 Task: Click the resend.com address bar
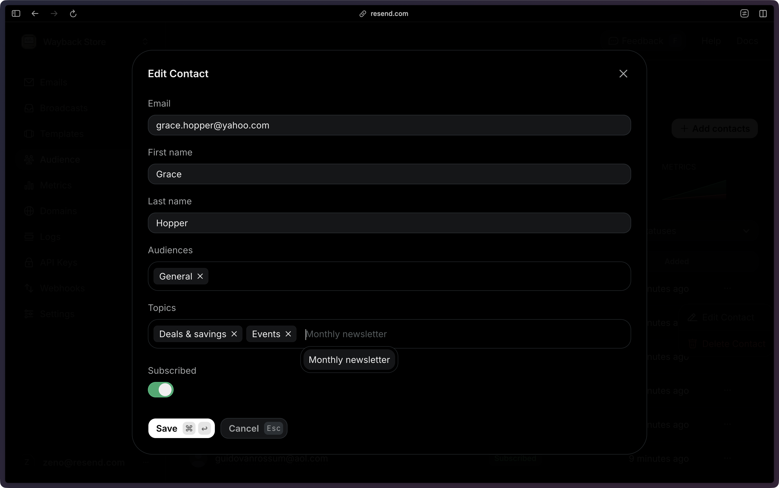coord(389,14)
